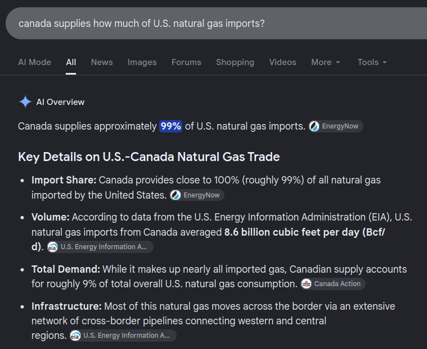Open the Forums tab
The height and width of the screenshot is (349, 427).
pyautogui.click(x=186, y=62)
